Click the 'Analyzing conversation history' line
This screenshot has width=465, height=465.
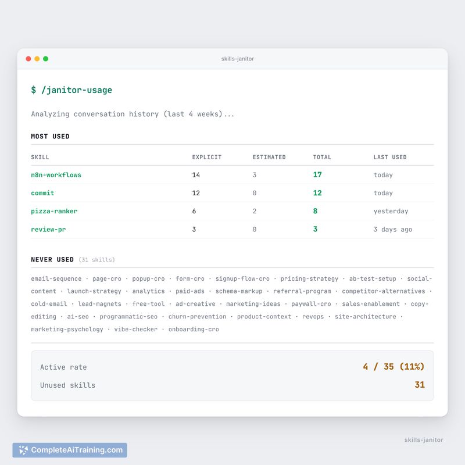click(x=133, y=114)
